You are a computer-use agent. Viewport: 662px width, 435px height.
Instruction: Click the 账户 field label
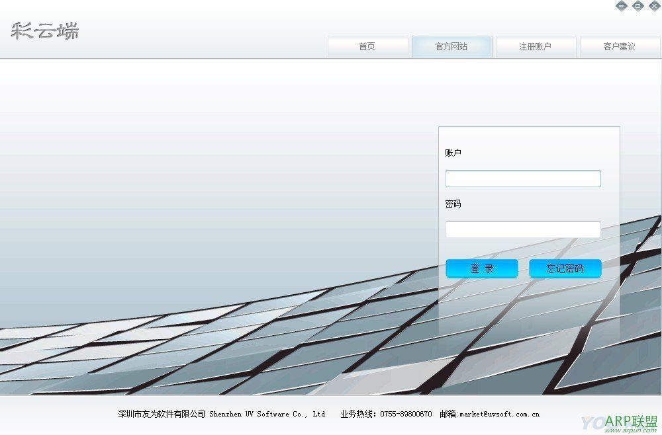[453, 153]
